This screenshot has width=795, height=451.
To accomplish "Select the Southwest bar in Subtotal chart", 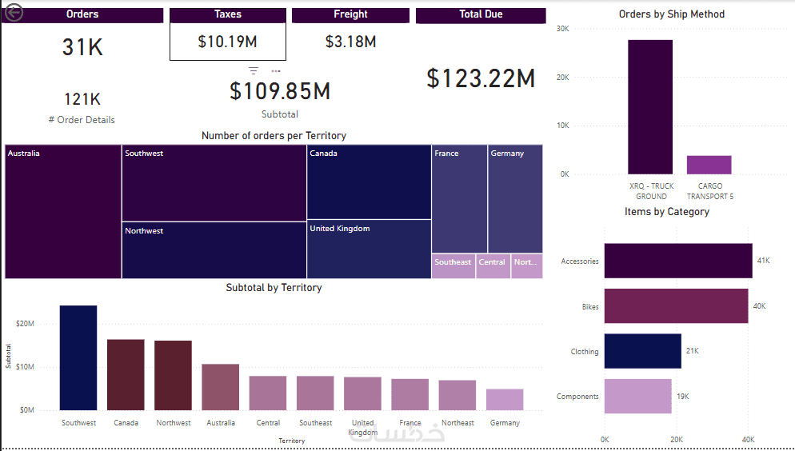I will coord(78,357).
